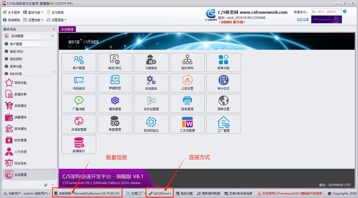Pin the 模块列表 panel using pushpin
358x198 pixels.
tap(54, 29)
